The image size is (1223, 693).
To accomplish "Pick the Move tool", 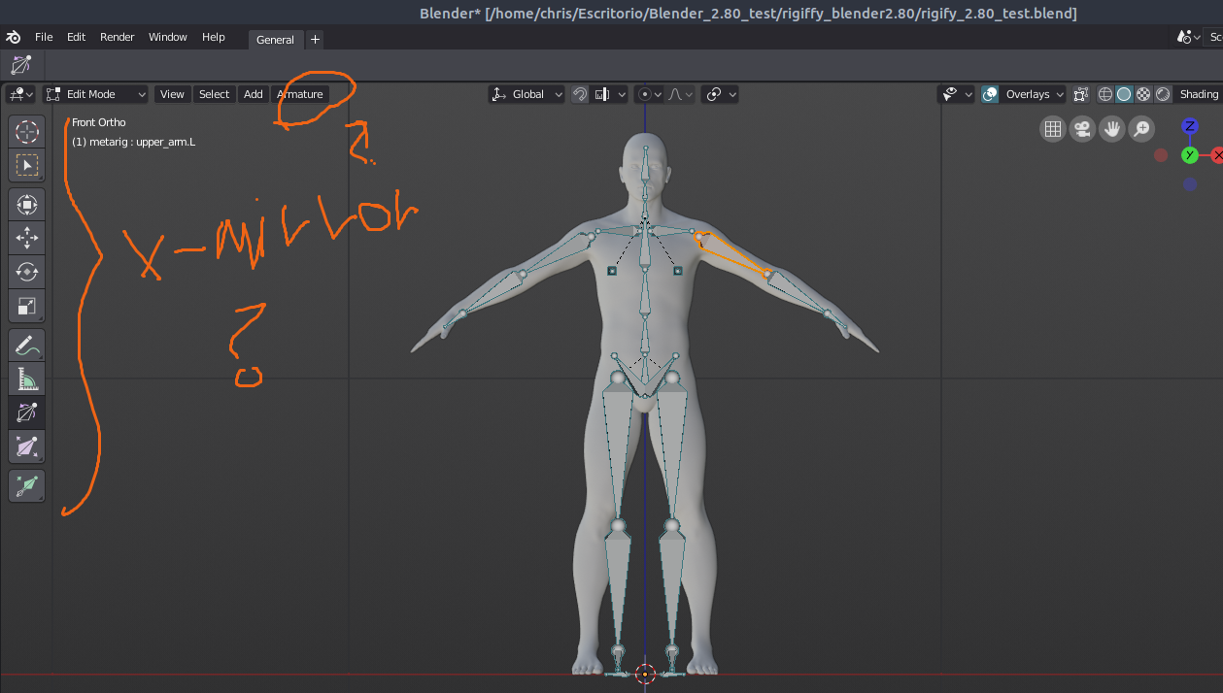I will pyautogui.click(x=27, y=238).
